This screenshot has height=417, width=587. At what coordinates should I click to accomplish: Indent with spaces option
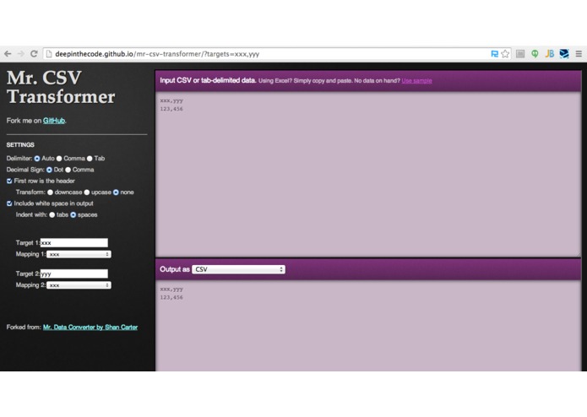73,214
